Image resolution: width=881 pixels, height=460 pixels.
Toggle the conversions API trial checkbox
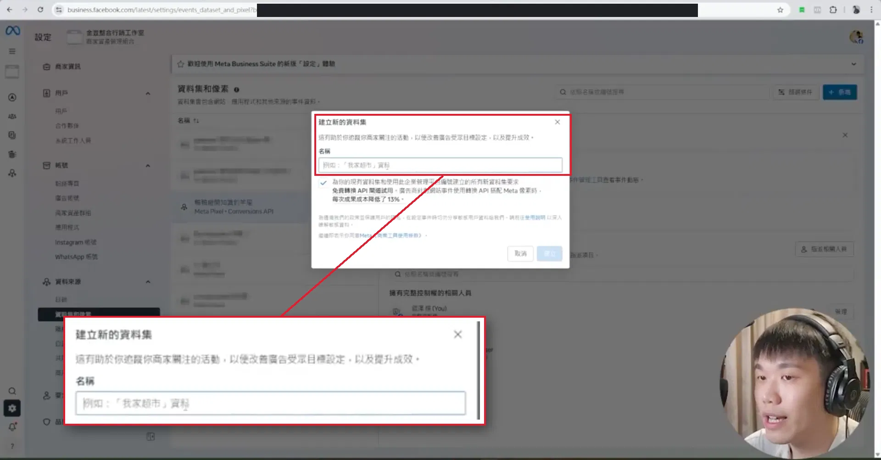point(323,183)
